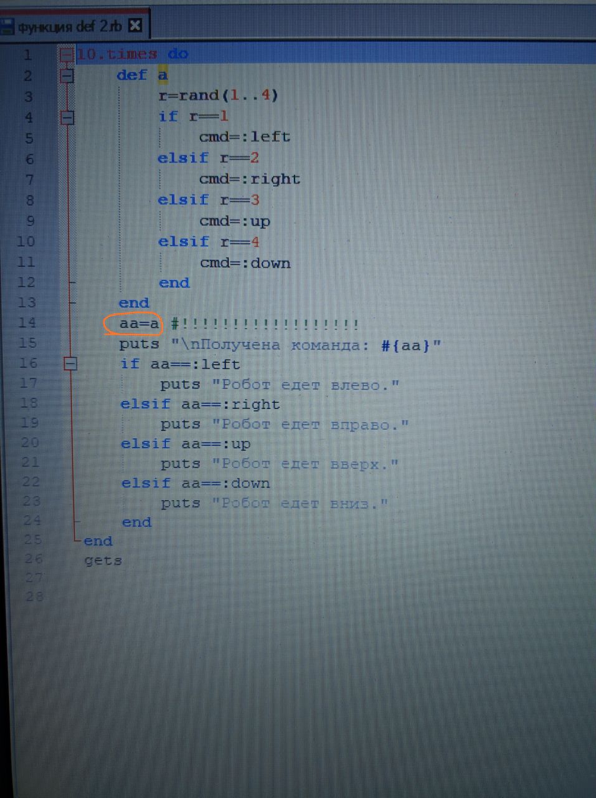Click on 'cmd=:right' code line
This screenshot has height=798, width=596.
point(250,179)
